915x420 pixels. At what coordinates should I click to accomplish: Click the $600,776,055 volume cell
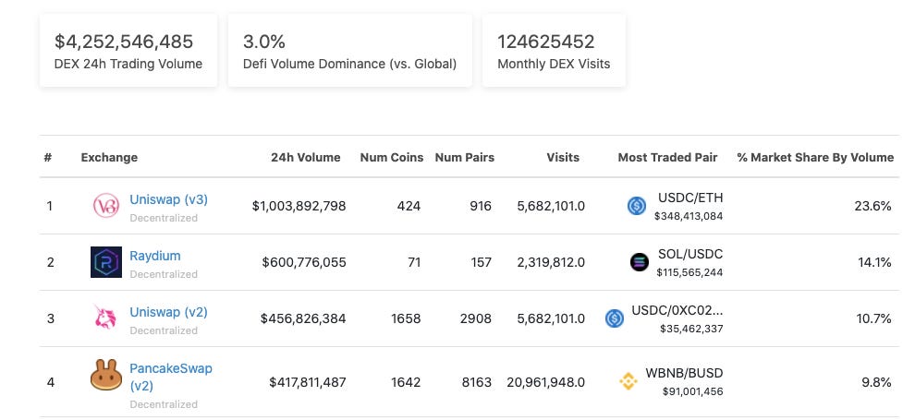point(304,262)
